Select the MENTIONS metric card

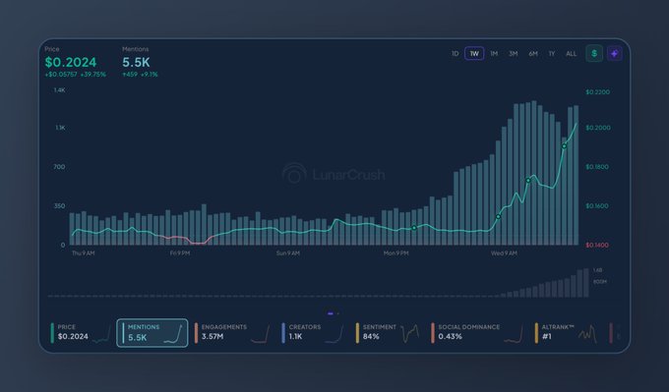pyautogui.click(x=152, y=333)
